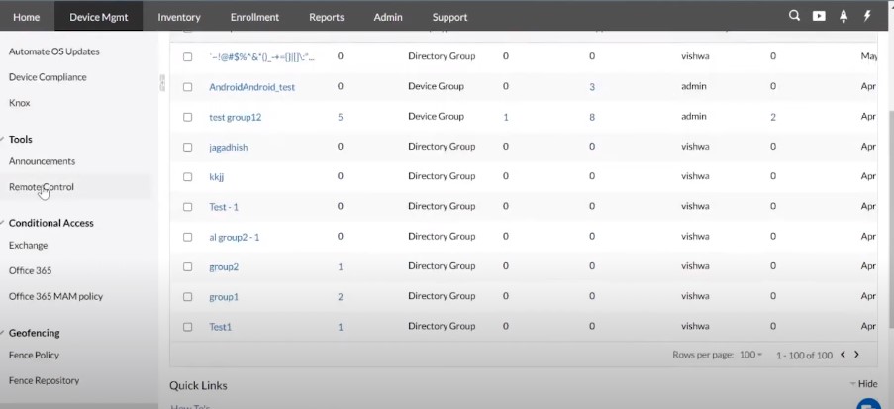Click the Quick Links heading
Screen dimensions: 894x409
pos(198,385)
